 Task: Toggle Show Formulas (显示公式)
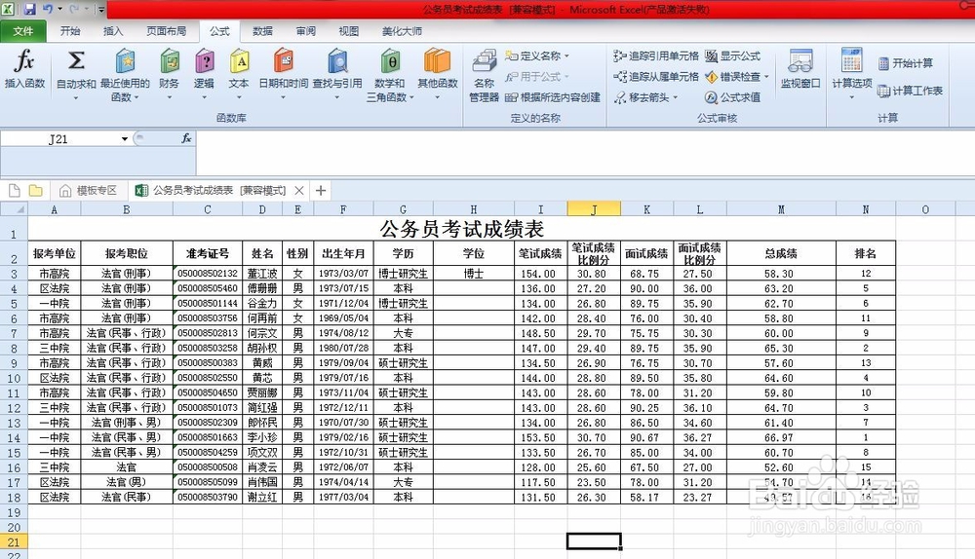click(732, 56)
